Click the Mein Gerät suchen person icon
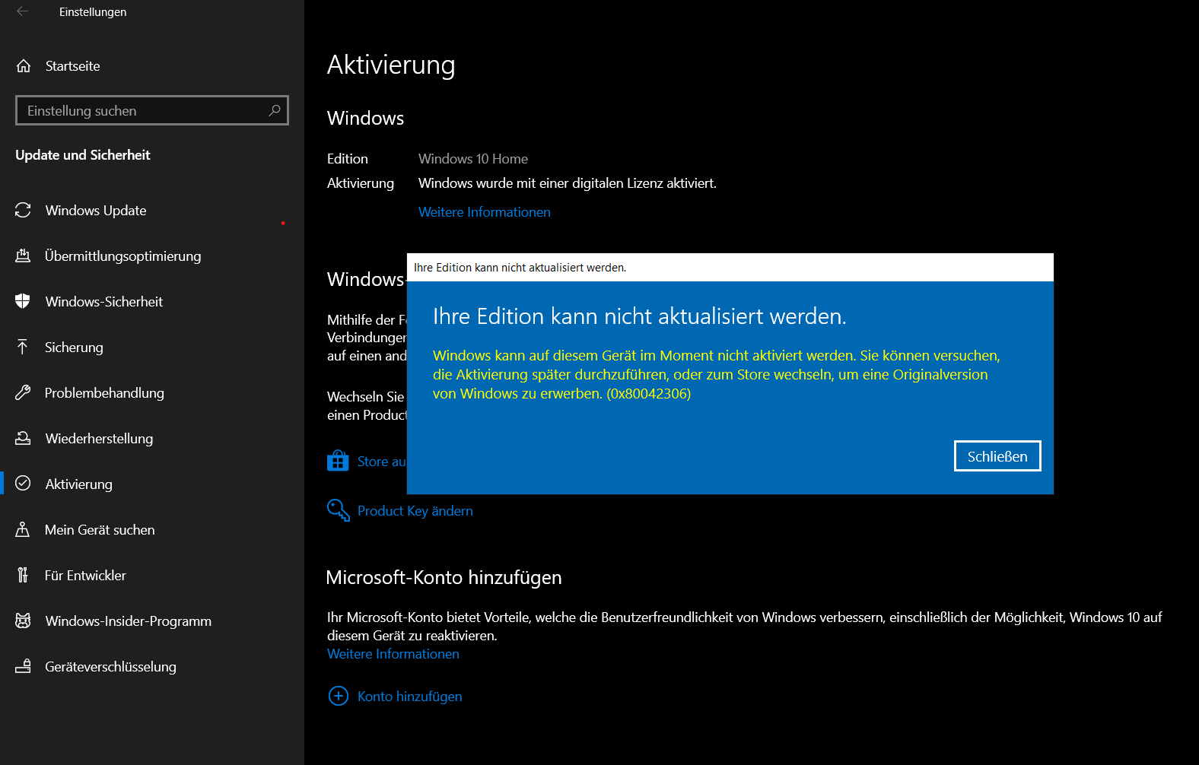The height and width of the screenshot is (765, 1199). tap(23, 529)
